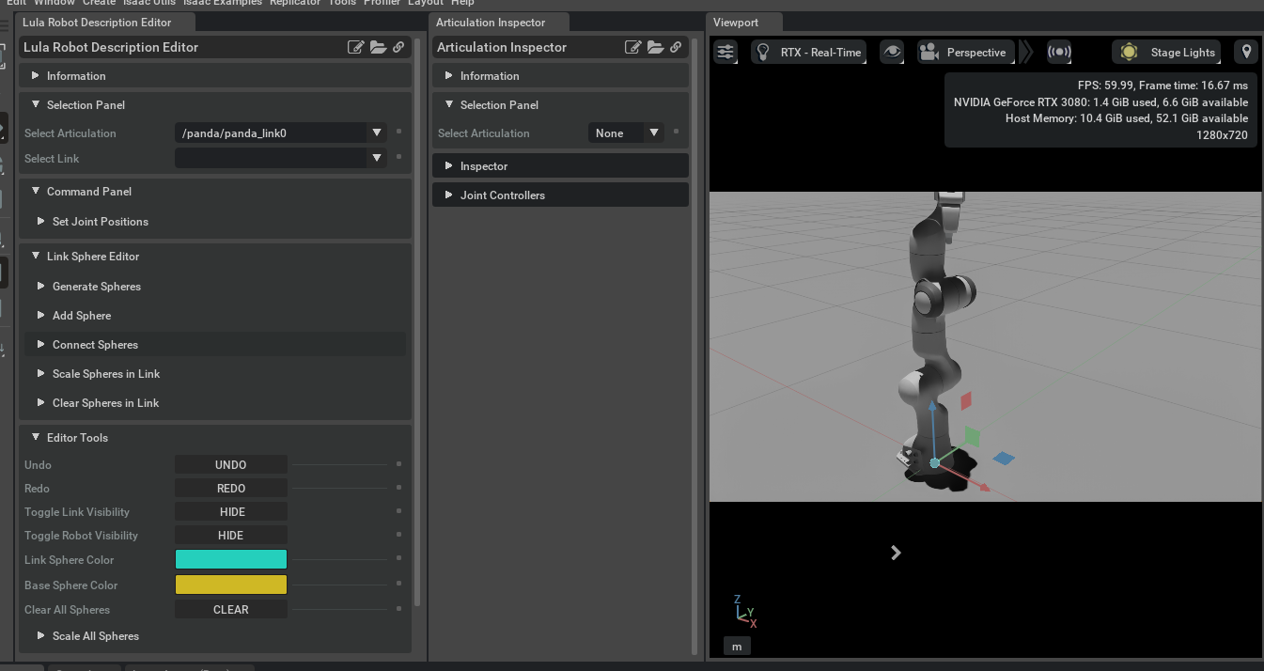Screen dimensions: 1264x671
Task: Open Perspective camera menu
Action: coord(965,53)
